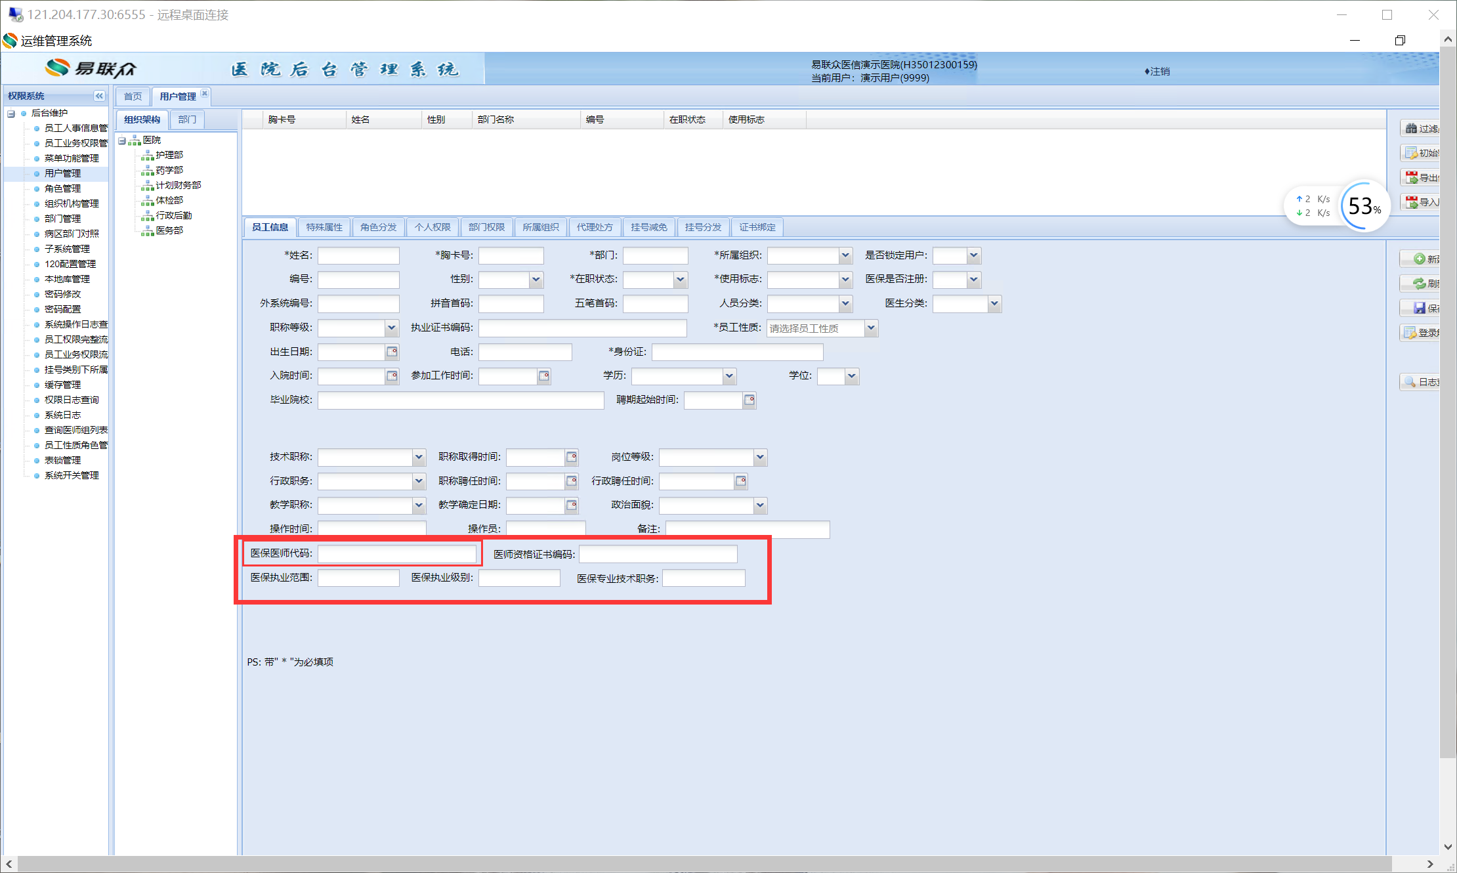Screen dimensions: 1457x873
Task: Click the floppy disk save icon
Action: [1419, 308]
